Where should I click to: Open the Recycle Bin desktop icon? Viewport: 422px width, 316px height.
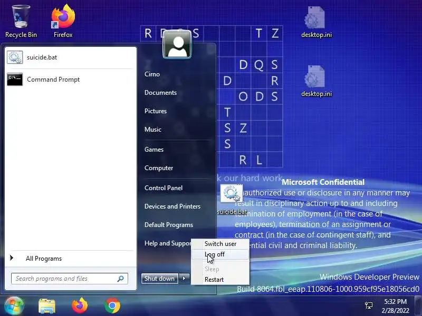click(x=21, y=22)
